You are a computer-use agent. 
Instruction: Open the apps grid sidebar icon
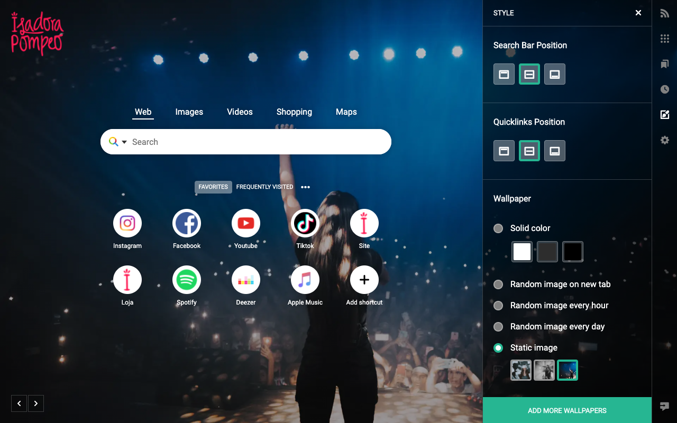(x=665, y=39)
